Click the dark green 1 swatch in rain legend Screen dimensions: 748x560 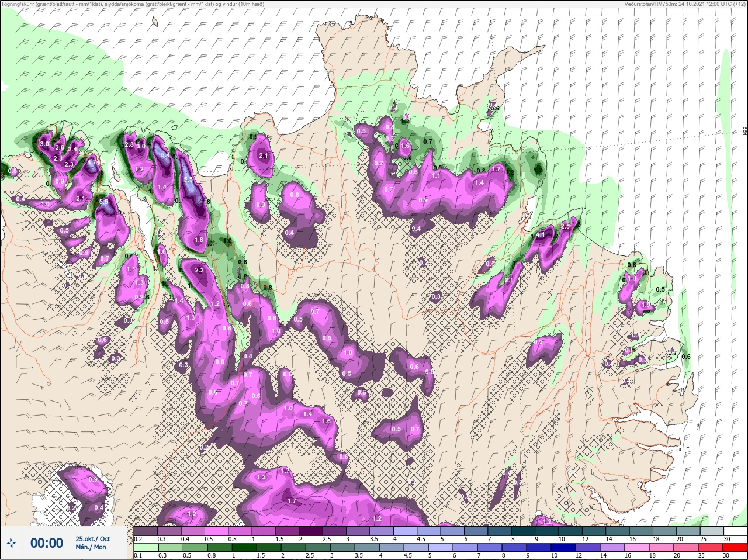(244, 548)
